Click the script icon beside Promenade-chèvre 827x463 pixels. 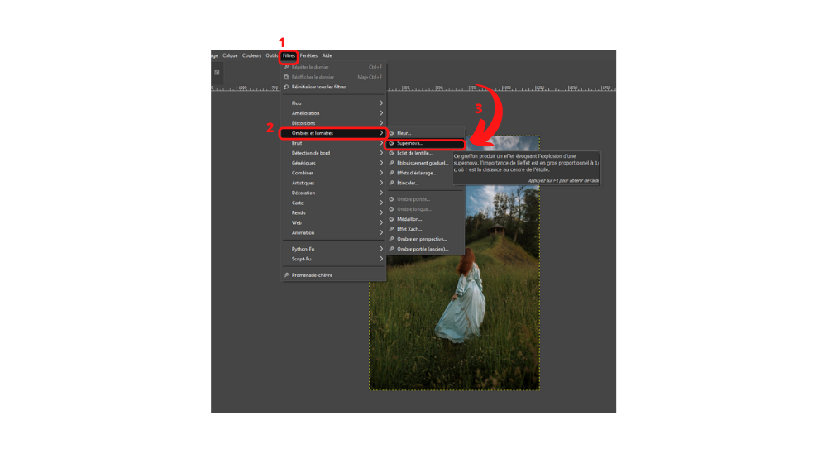pos(286,275)
